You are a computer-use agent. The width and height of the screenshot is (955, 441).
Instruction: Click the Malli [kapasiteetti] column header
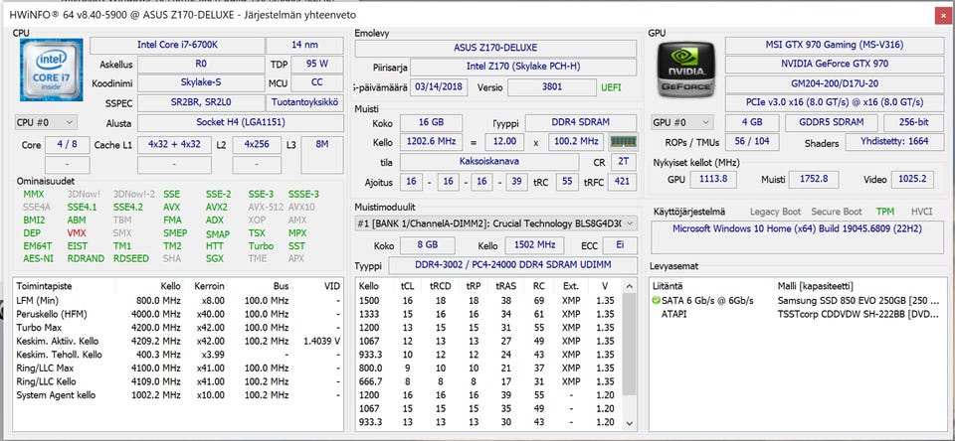click(x=815, y=286)
